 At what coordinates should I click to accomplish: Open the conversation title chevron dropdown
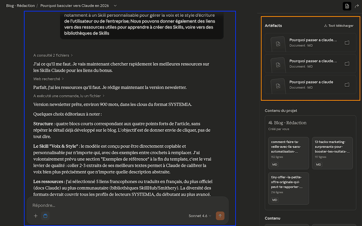pos(115,5)
